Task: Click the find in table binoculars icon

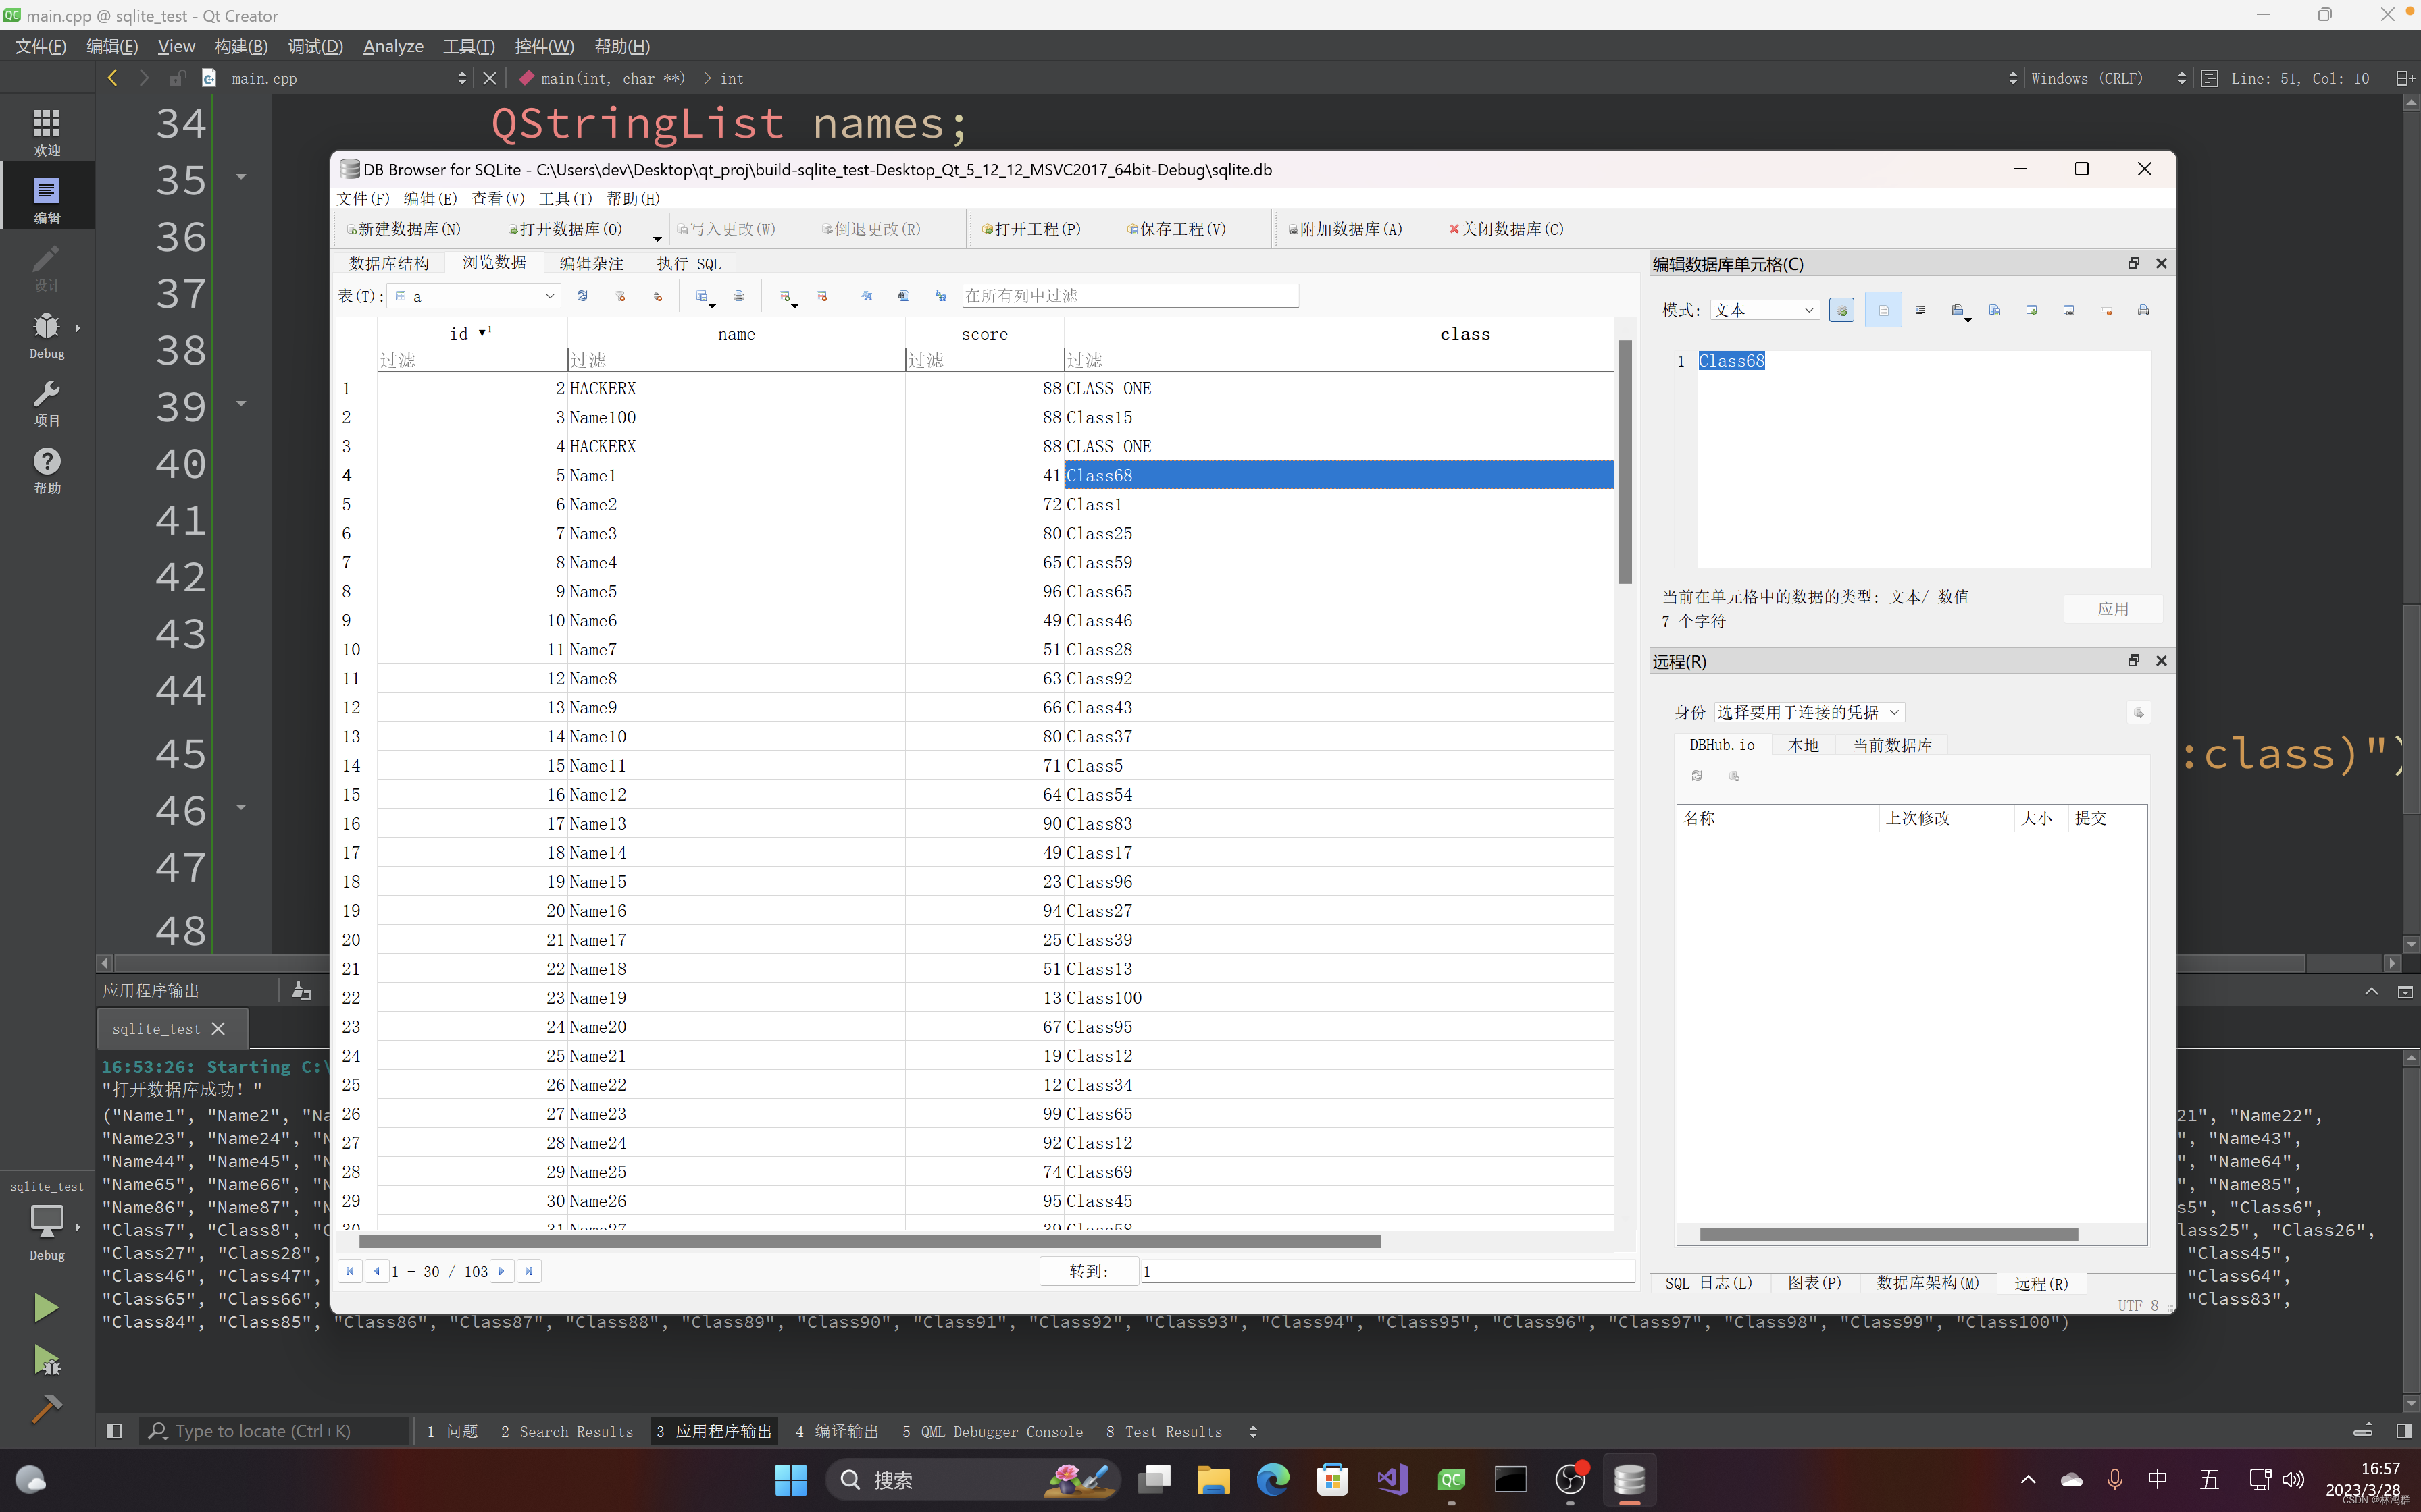Action: [x=903, y=296]
